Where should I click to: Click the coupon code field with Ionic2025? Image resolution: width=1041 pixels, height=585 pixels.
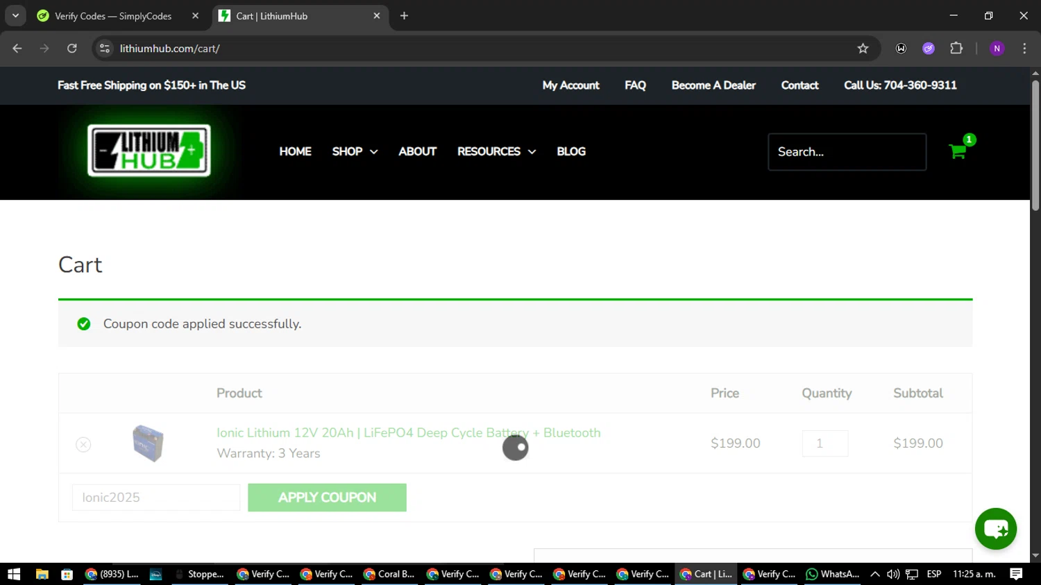156,498
